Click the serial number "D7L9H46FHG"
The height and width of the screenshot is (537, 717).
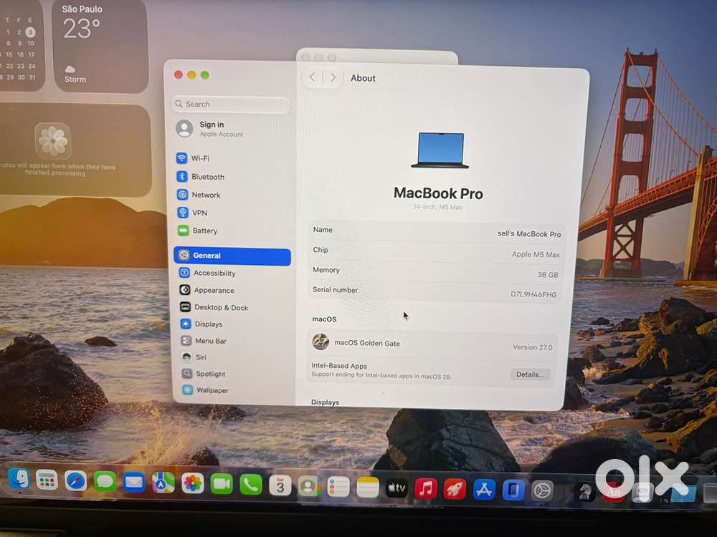[533, 294]
